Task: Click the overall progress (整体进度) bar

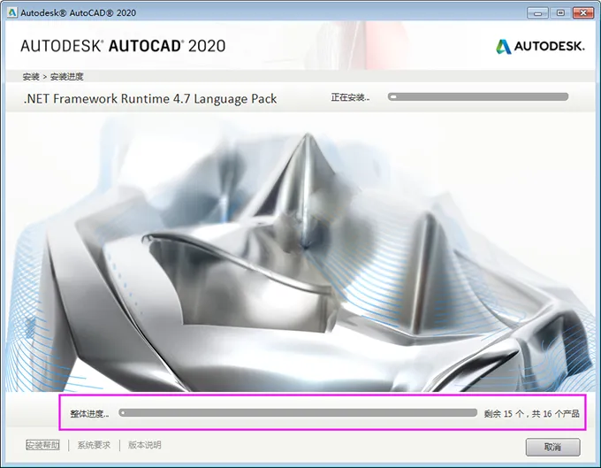Action: tap(298, 413)
